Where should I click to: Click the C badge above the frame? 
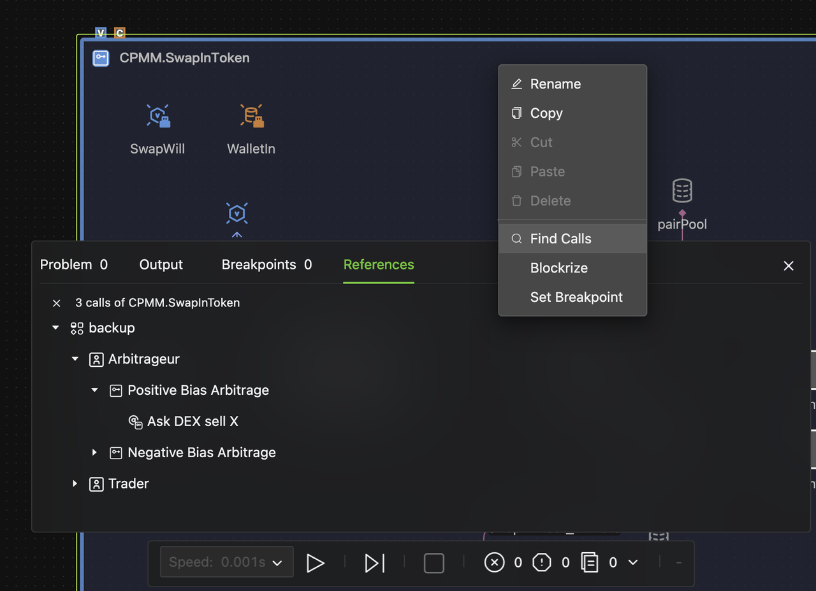coord(119,32)
